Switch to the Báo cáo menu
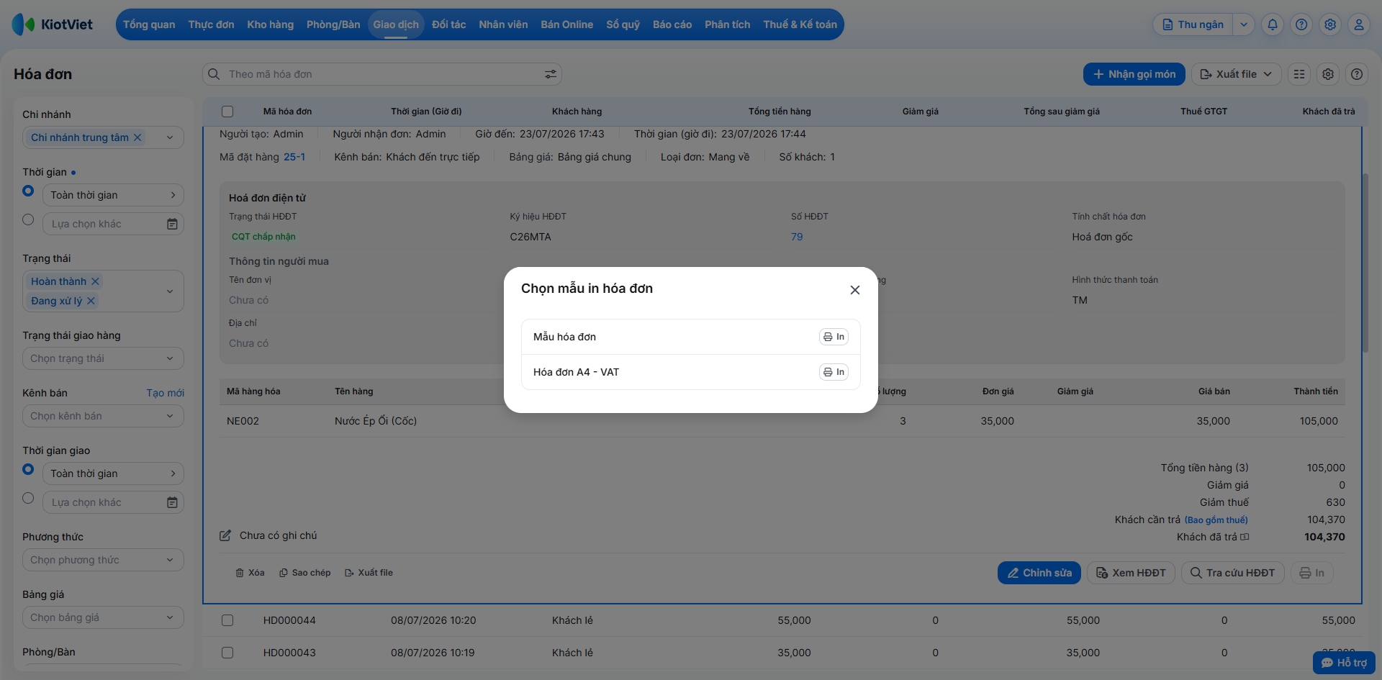 (672, 24)
